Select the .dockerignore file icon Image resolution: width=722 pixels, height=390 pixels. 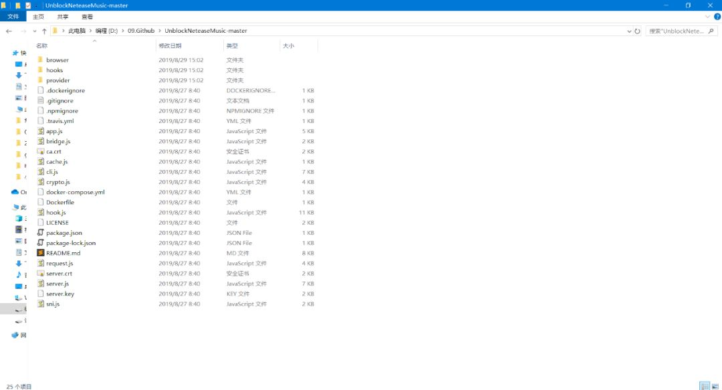coord(41,90)
